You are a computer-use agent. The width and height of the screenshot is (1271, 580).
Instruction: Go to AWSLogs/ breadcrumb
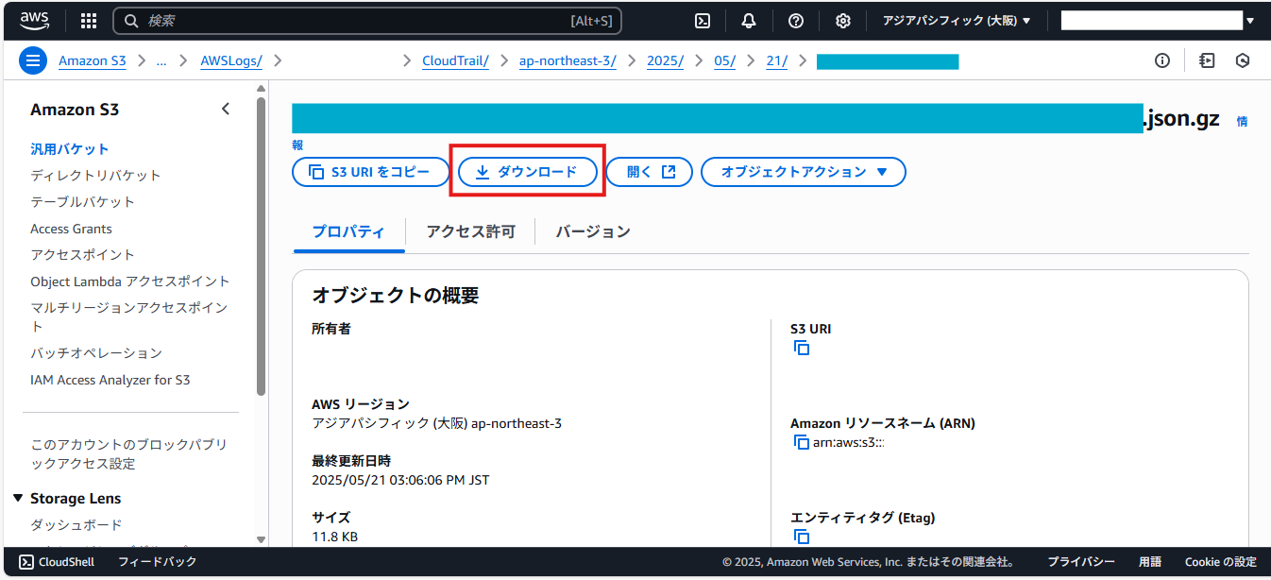click(231, 60)
